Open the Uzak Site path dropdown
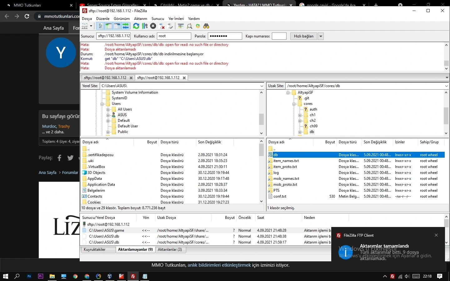Image resolution: width=450 pixels, height=281 pixels. tap(446, 86)
